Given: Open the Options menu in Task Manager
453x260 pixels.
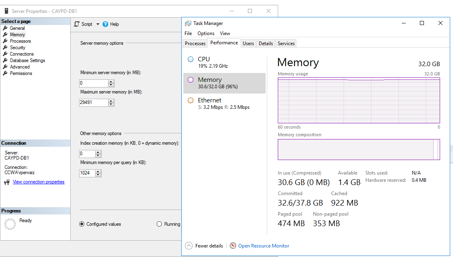Looking at the screenshot, I should pyautogui.click(x=206, y=33).
